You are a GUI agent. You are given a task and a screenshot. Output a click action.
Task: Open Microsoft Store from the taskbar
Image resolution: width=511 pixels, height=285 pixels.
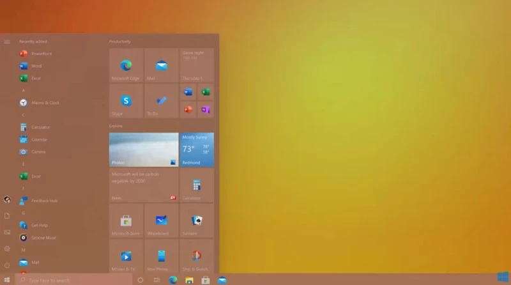pos(206,280)
